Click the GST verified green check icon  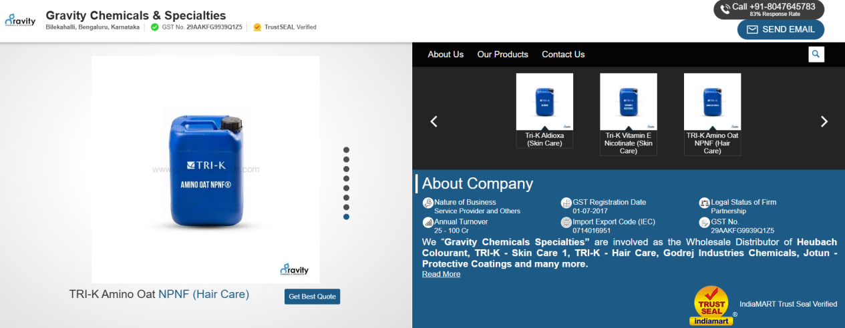[154, 27]
